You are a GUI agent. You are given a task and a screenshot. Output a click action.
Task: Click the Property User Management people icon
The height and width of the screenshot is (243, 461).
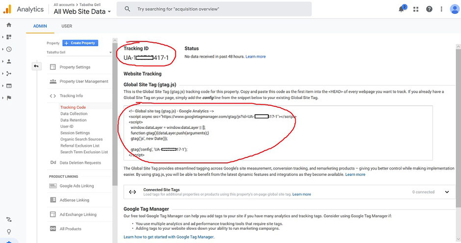coord(53,81)
